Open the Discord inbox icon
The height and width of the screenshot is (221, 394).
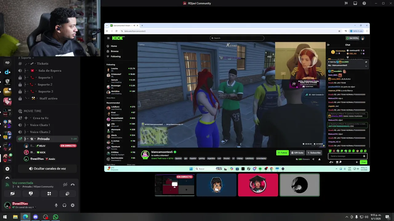pos(355,3)
